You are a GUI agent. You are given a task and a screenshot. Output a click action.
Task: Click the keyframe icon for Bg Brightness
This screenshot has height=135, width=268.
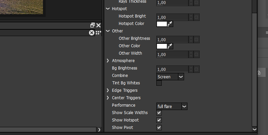click(196, 69)
